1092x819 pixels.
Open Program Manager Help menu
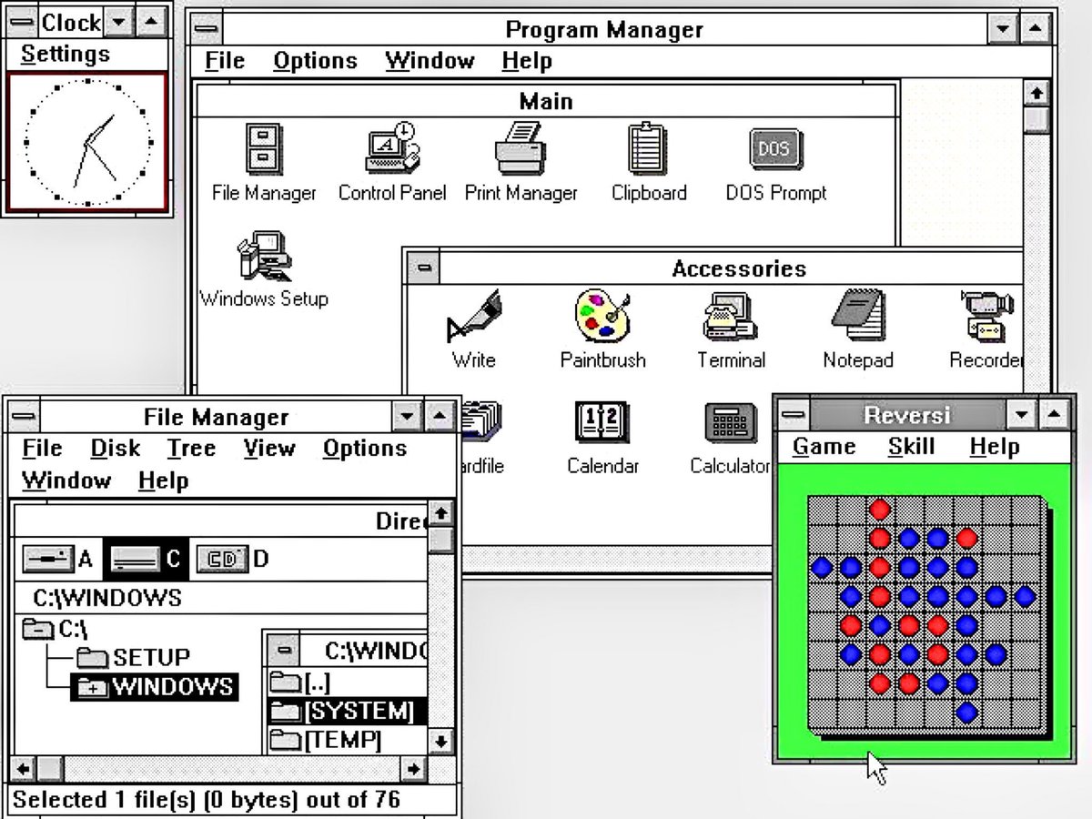click(527, 61)
